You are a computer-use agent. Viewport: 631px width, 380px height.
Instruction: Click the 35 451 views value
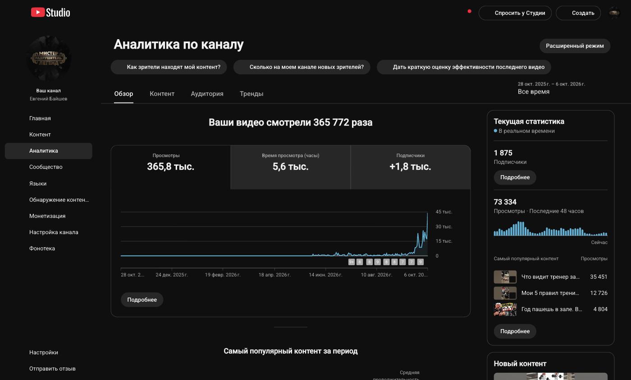(599, 277)
